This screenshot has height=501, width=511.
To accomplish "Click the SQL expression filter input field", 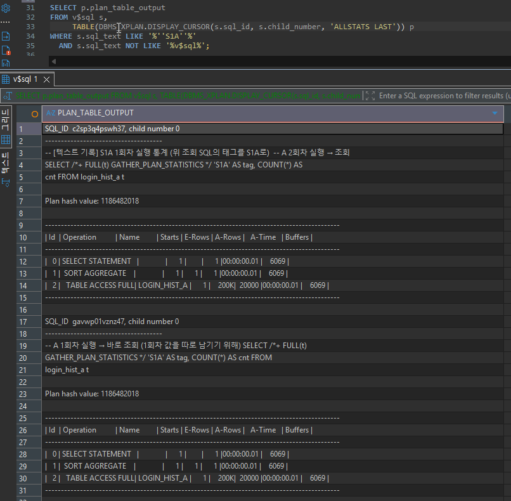I will pyautogui.click(x=443, y=96).
